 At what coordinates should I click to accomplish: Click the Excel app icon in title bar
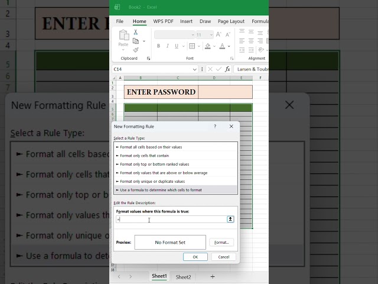[117, 7]
